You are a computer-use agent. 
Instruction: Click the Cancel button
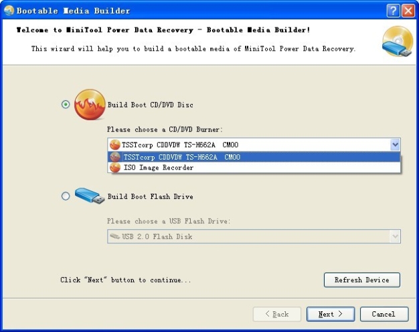tap(384, 314)
